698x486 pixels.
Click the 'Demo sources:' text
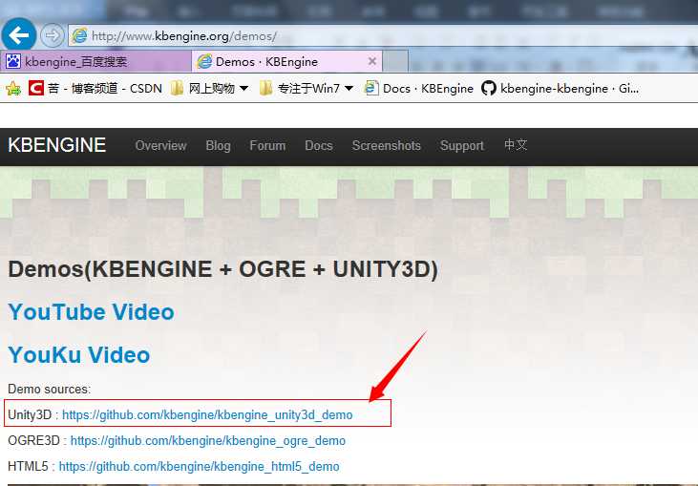tap(50, 389)
